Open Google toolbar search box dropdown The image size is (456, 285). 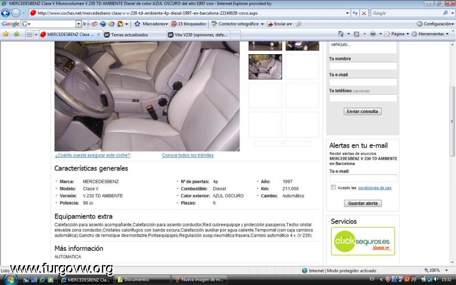[x=79, y=24]
